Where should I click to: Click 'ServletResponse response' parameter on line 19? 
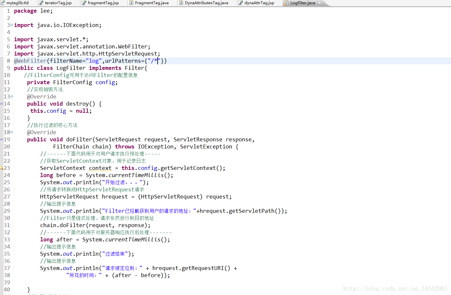coord(212,140)
